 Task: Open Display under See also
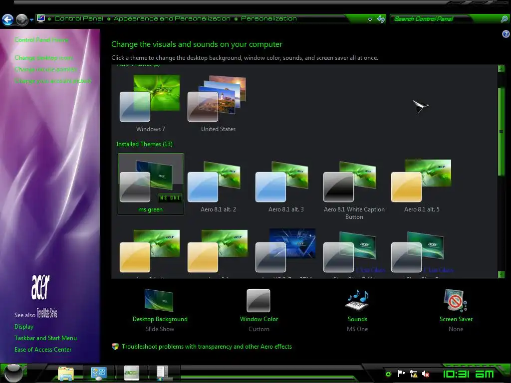click(x=24, y=327)
